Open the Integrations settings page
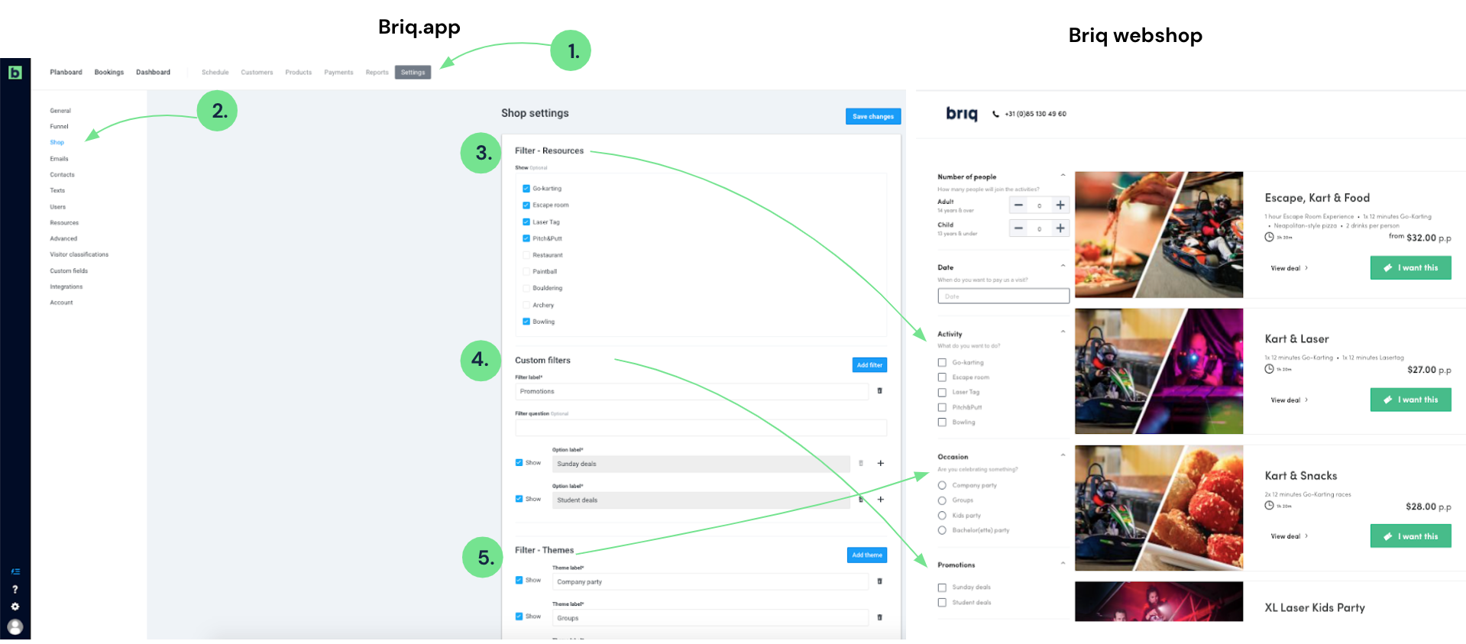Screen dimensions: 1466x644 pos(66,287)
